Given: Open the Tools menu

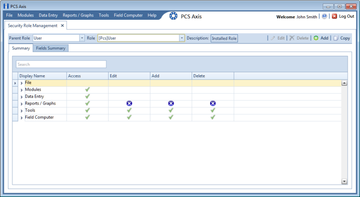Looking at the screenshot, I should pos(104,15).
